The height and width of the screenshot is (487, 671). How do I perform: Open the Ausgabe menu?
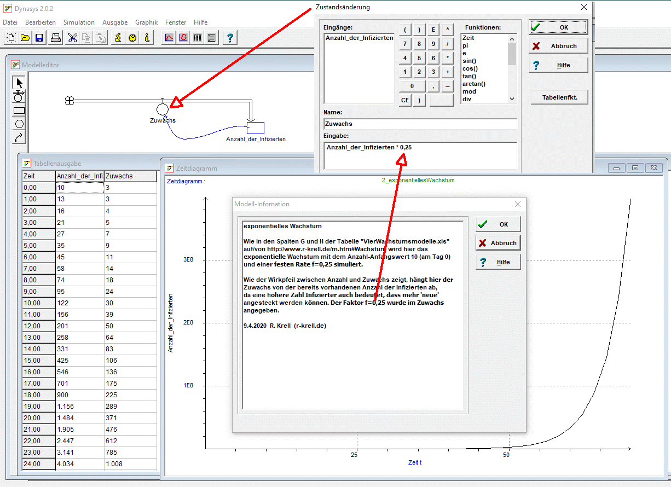[x=115, y=22]
